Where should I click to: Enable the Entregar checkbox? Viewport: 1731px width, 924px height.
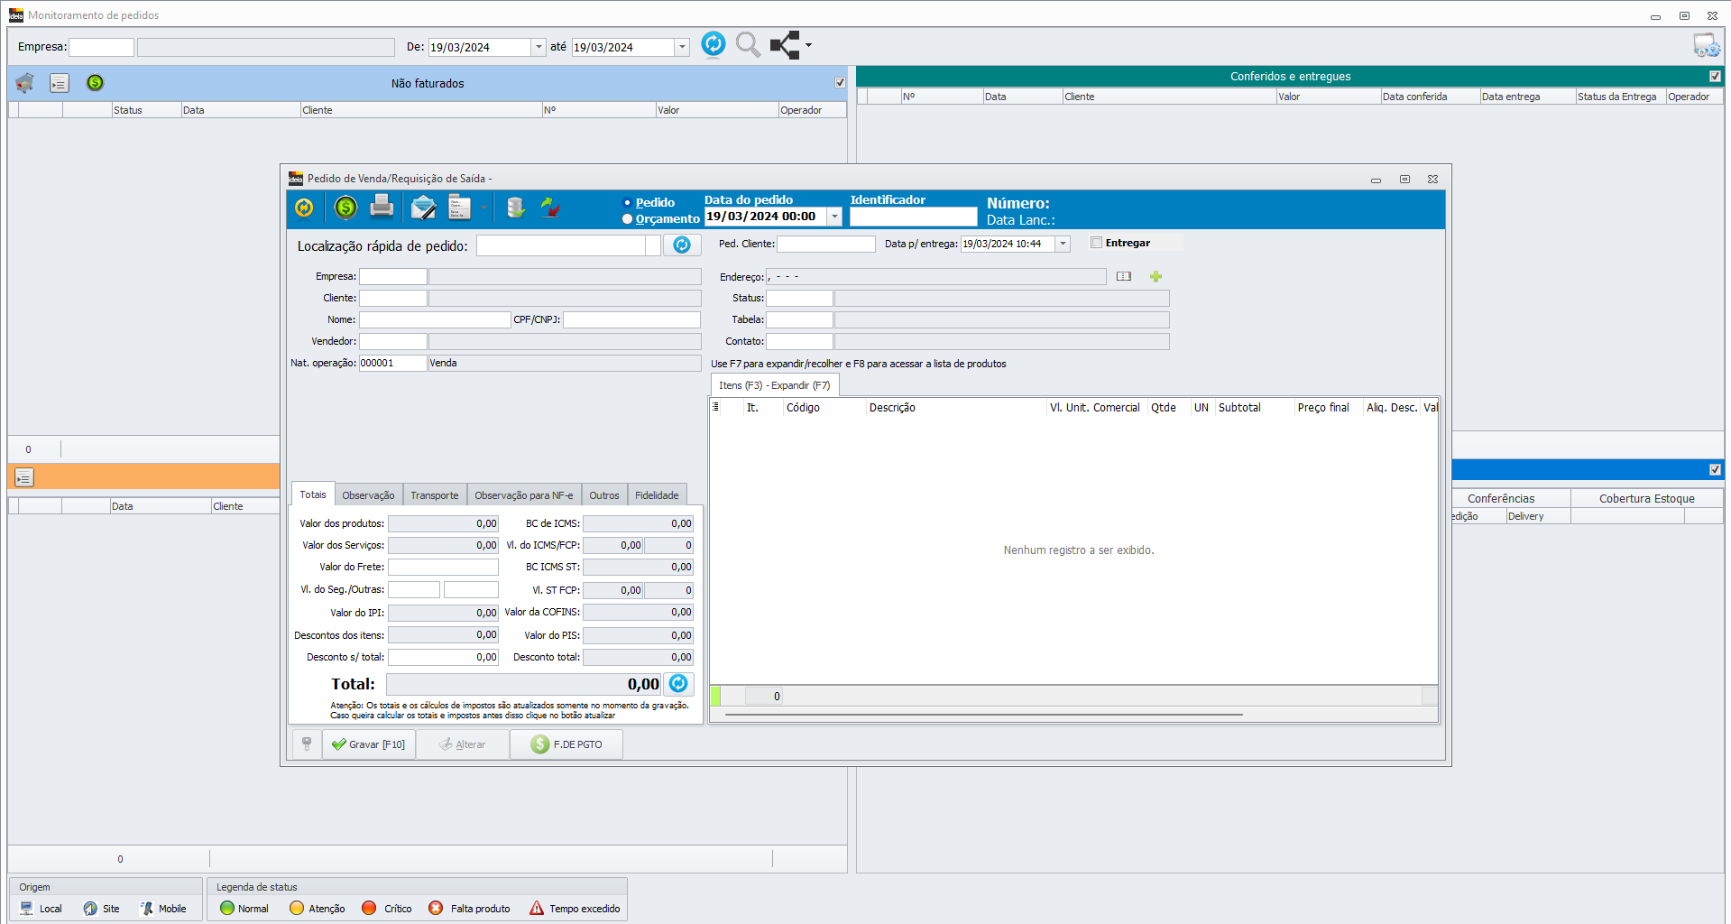1097,243
